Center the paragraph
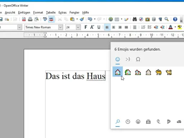The height and width of the screenshot is (138, 184). point(114,27)
